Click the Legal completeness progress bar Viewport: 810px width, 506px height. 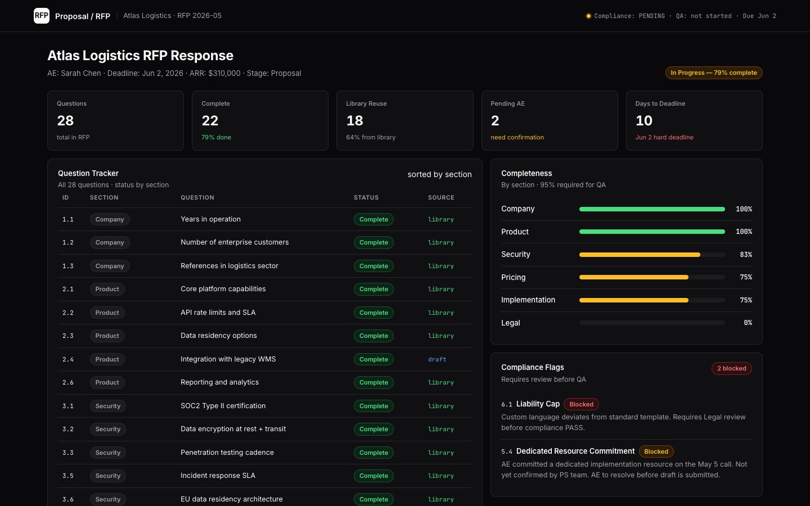click(x=652, y=323)
